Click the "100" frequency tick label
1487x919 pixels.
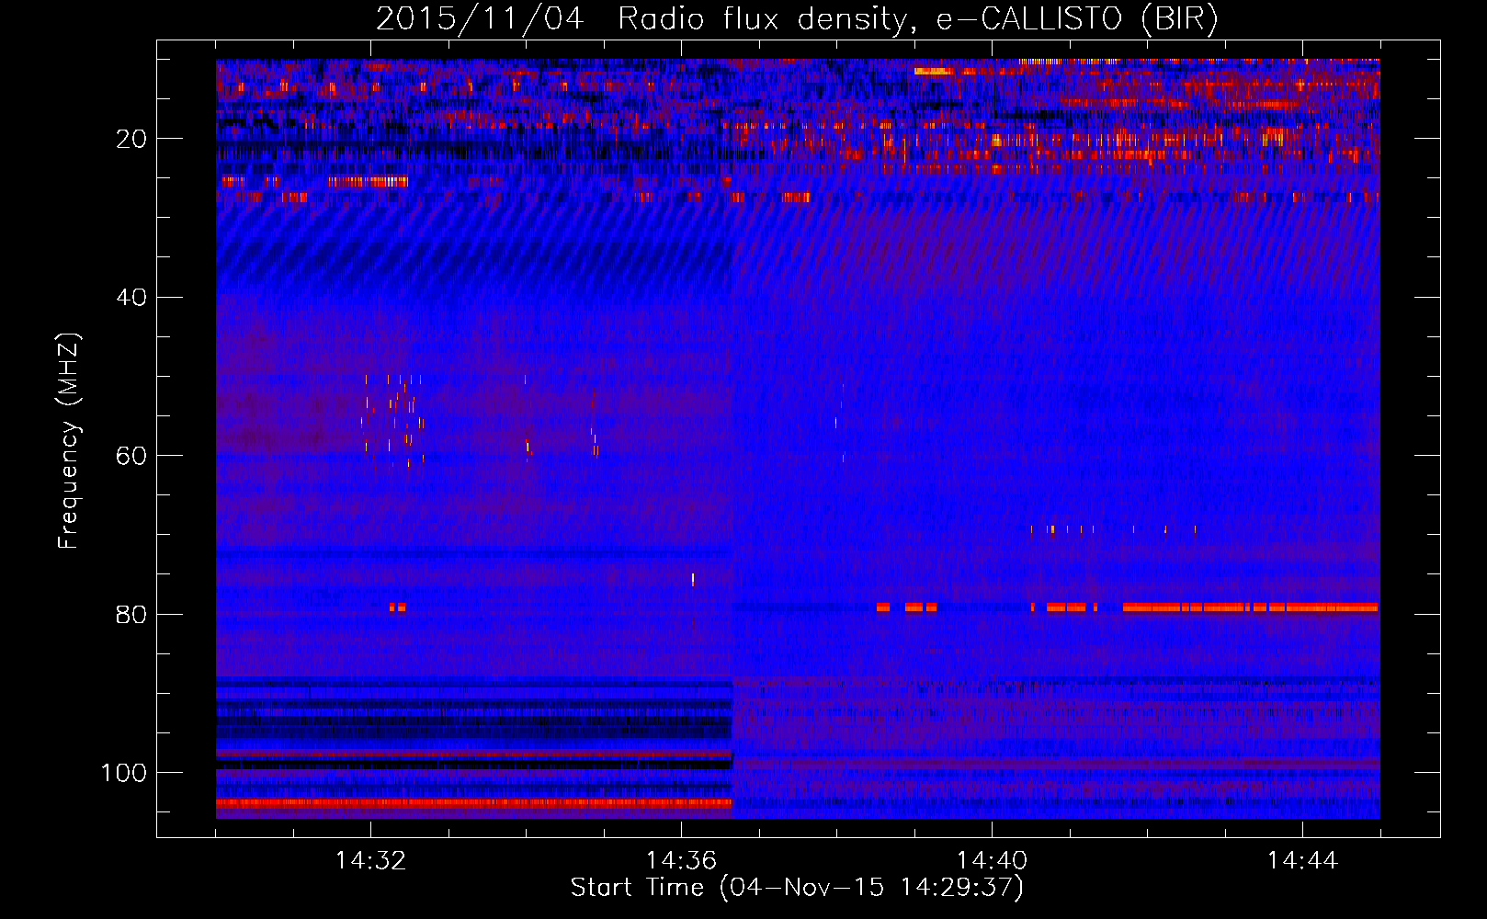[124, 773]
